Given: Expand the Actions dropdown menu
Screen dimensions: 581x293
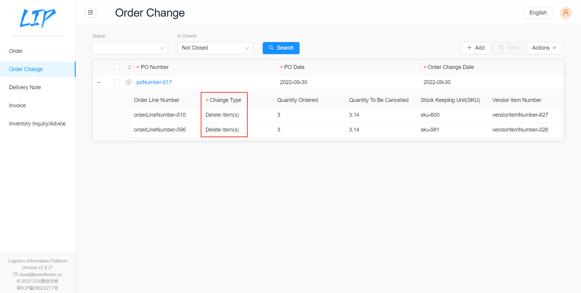Looking at the screenshot, I should pos(544,48).
